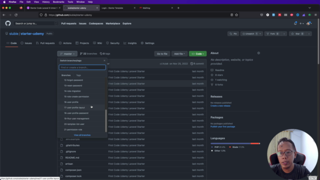Reload the page with refresh icon
This screenshot has height=180, width=320.
pyautogui.click(x=16, y=15)
